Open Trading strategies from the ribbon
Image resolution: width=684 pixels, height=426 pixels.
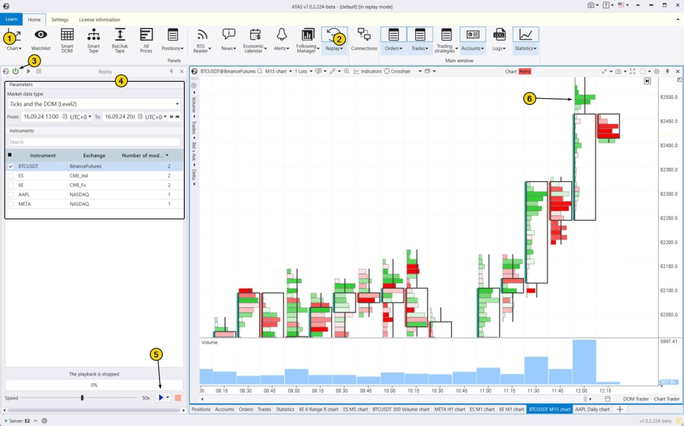[445, 39]
